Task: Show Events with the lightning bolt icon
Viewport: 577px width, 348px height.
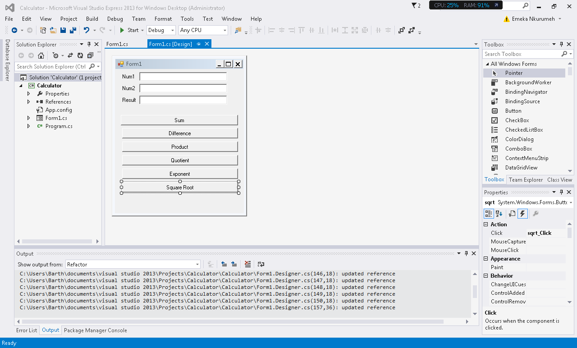Action: 522,214
